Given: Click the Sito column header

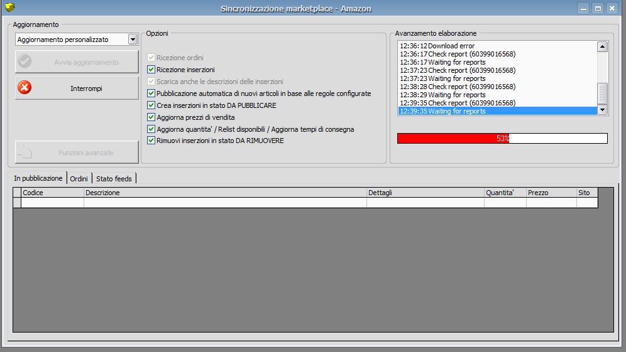Looking at the screenshot, I should click(587, 193).
